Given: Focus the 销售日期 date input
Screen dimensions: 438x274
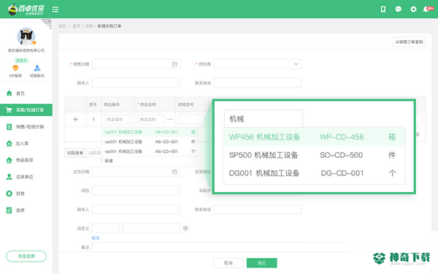Looking at the screenshot, I should click(x=136, y=64).
